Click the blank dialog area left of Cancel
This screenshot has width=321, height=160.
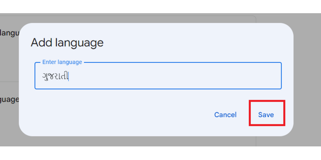[x=120, y=115]
